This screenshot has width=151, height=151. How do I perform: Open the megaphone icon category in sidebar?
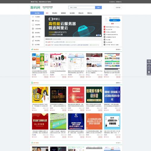pos(33,40)
